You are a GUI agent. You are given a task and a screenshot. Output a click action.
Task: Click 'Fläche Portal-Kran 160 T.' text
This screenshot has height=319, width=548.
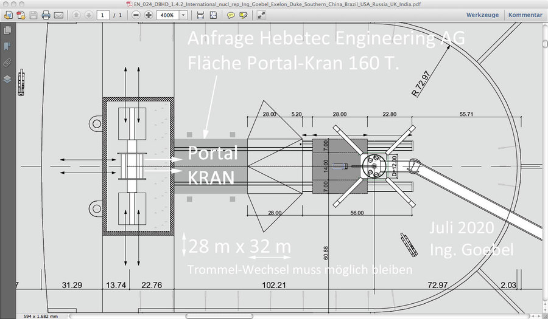(x=293, y=63)
